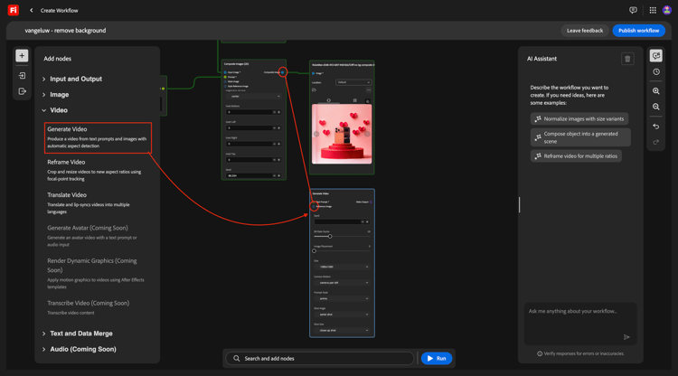Choose Reframe video for multiple ratios suggestion
The image size is (678, 376).
576,156
